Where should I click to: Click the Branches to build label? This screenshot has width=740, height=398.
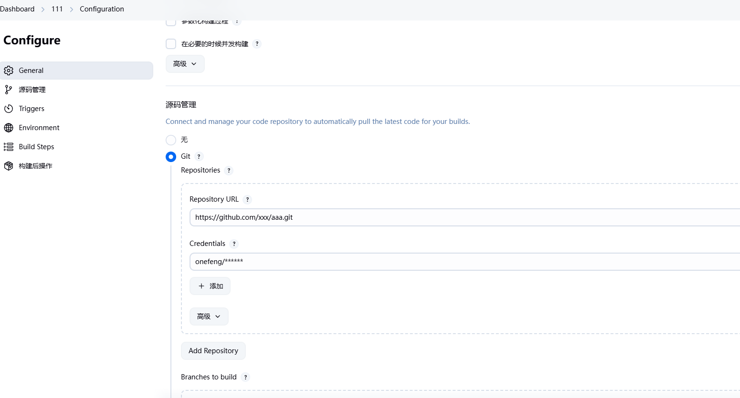209,377
